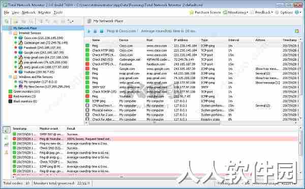The height and width of the screenshot is (189, 305).
Task: Select Coderanger.net device in tree
Action: pos(46,43)
